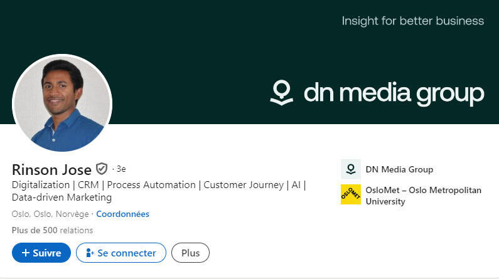The image size is (499, 279).
Task: Click the 3e connection degree indicator
Action: coord(121,169)
